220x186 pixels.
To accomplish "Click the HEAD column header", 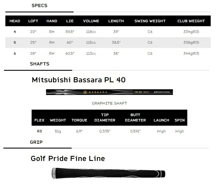I will [15, 21].
